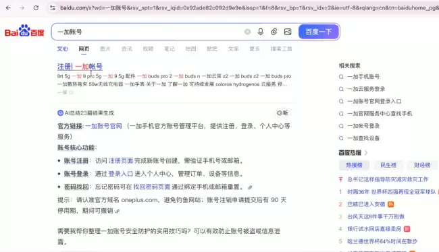Viewport: 439px width, 252px height.
Task: Open the 更多 dropdown in search tabs
Action: click(x=255, y=49)
